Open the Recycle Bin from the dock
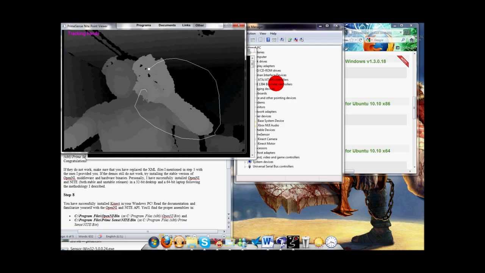This screenshot has width=485, height=273. click(306, 242)
